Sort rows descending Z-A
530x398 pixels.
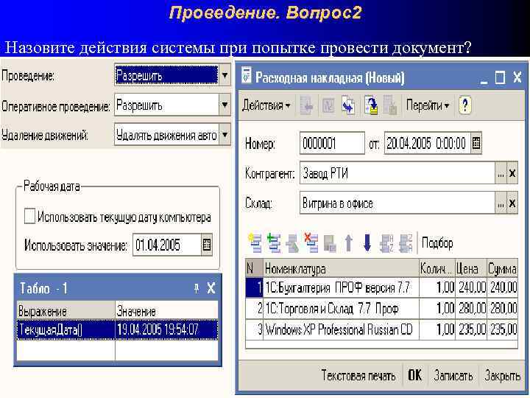point(406,243)
